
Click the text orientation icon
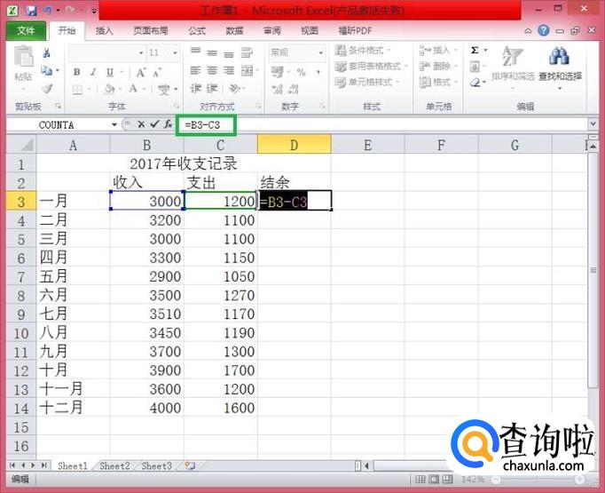[x=234, y=89]
